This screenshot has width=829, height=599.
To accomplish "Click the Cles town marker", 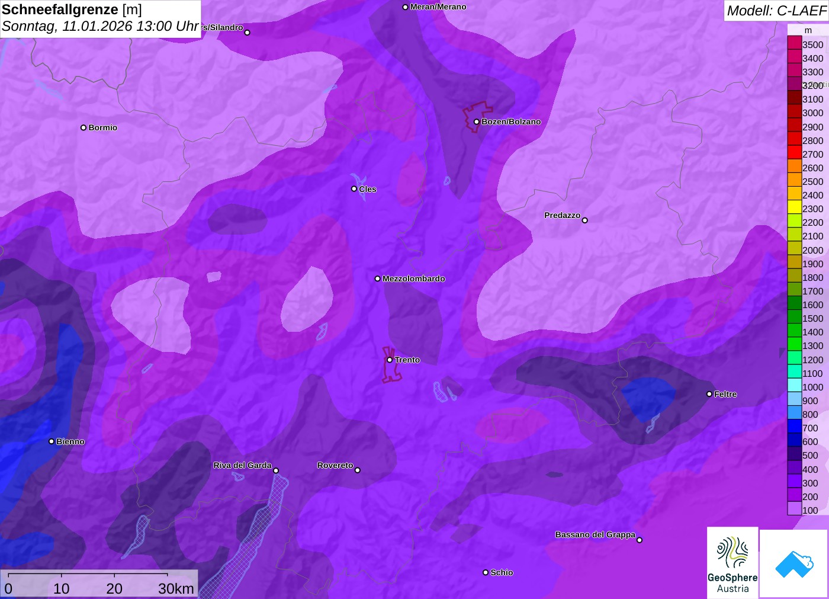I will (x=354, y=189).
